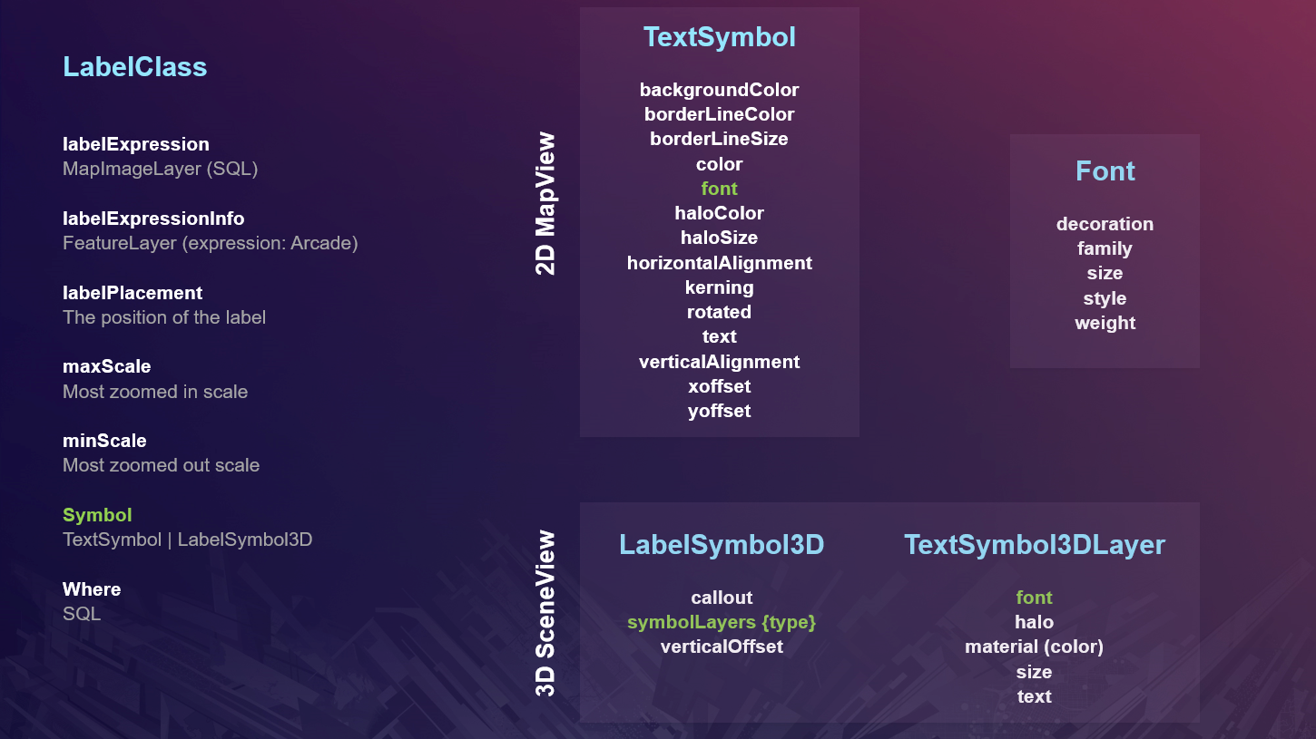
Task: Select the haloColor property
Action: (719, 213)
